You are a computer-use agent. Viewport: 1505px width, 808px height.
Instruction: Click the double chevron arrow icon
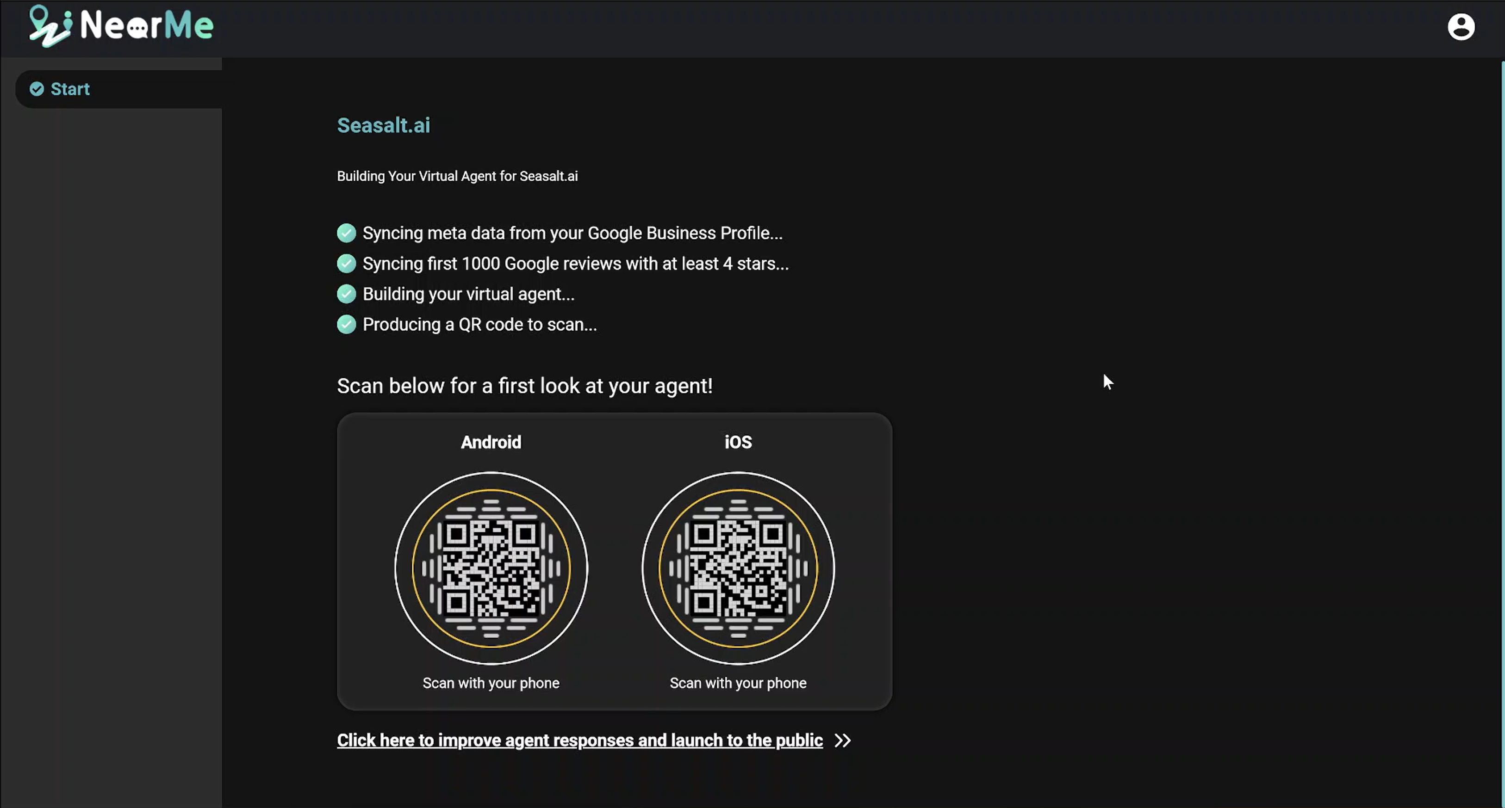click(842, 740)
